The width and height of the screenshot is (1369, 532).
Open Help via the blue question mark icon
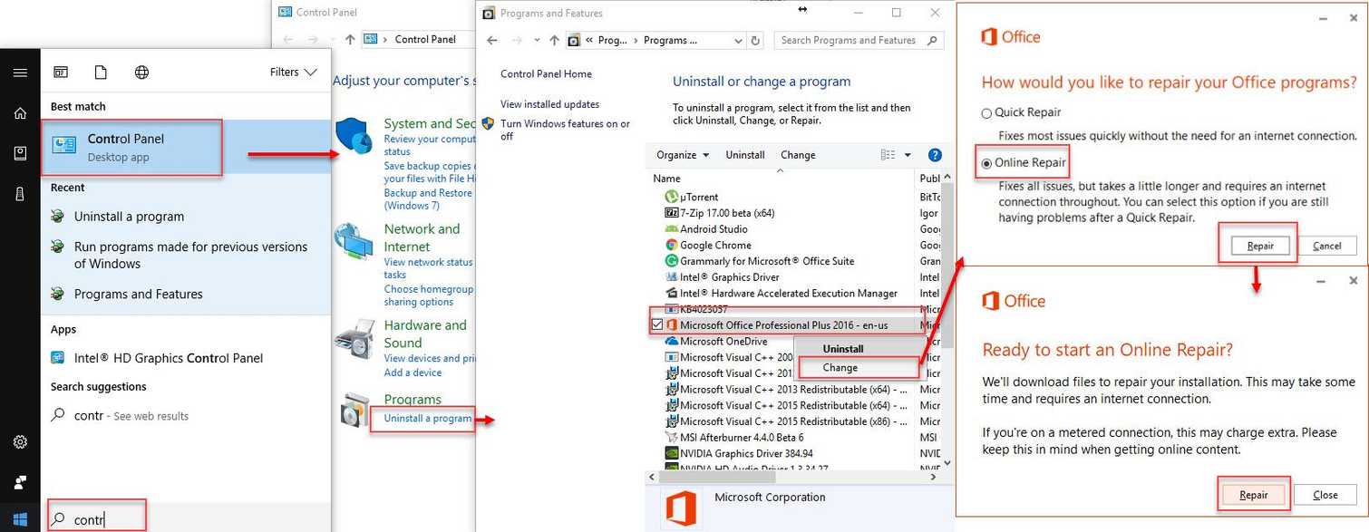[x=935, y=154]
